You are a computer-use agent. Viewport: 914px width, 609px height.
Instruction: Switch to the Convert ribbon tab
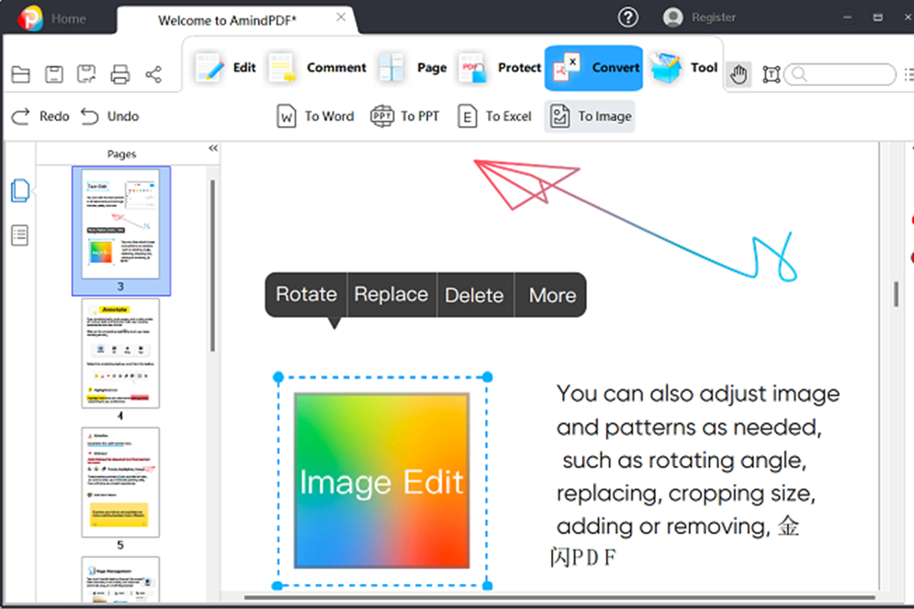(593, 68)
